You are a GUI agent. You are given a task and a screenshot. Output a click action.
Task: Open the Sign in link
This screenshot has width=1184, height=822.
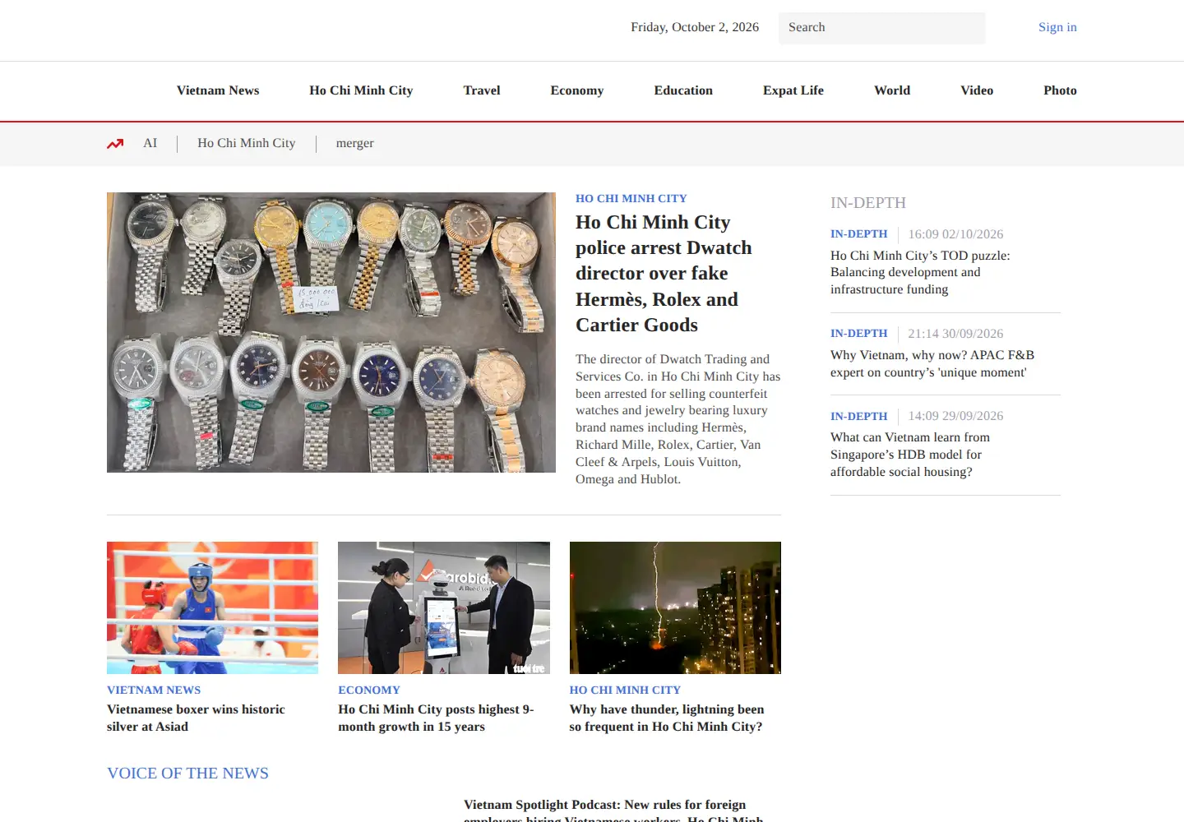click(x=1057, y=27)
